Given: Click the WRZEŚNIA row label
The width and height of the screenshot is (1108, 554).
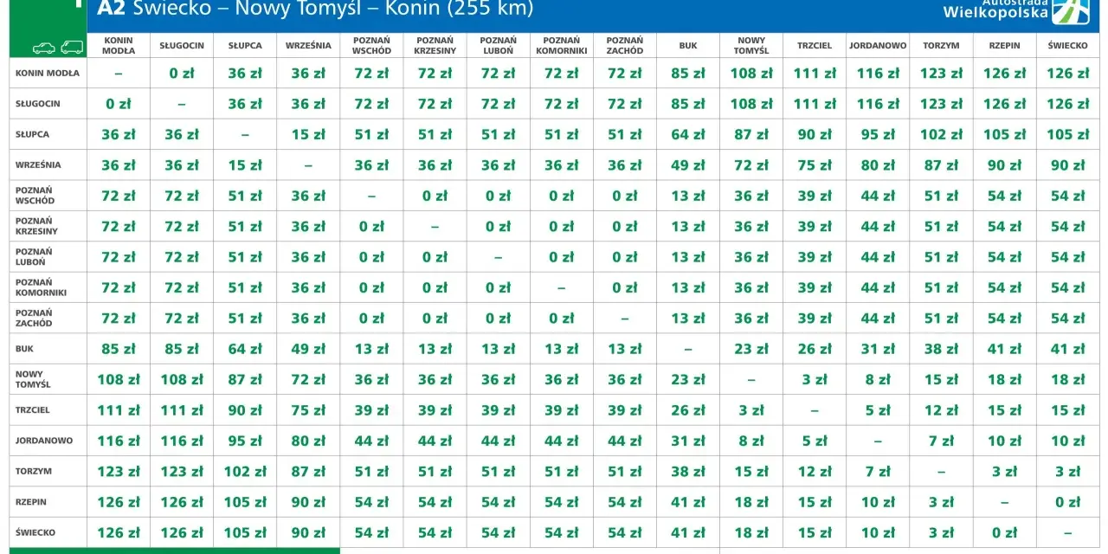Looking at the screenshot, I should coord(37,165).
